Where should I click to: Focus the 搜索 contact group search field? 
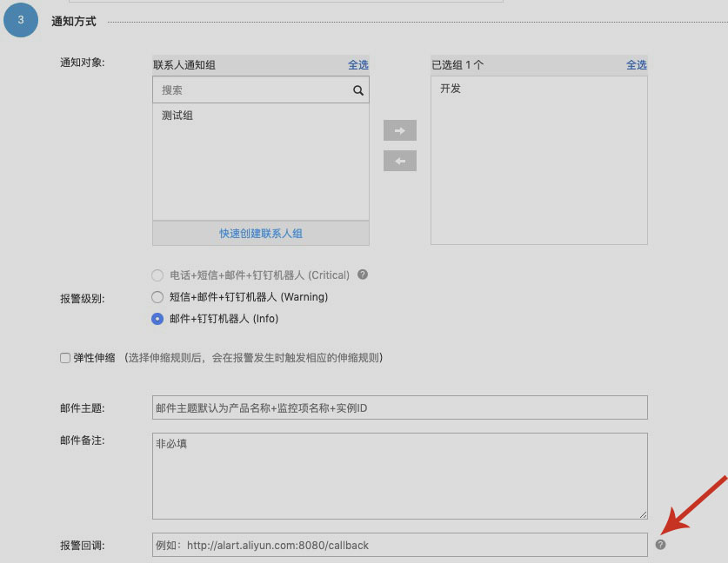[252, 90]
